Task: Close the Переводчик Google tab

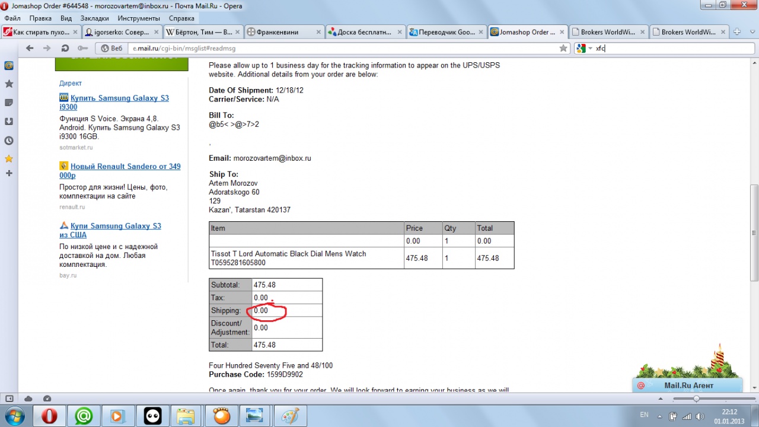Action: pyautogui.click(x=480, y=32)
